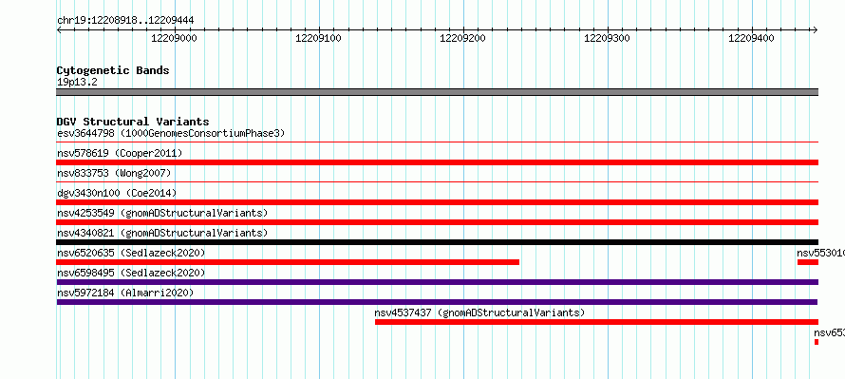
Task: Open variant nsv4253549 label
Action: coord(162,213)
